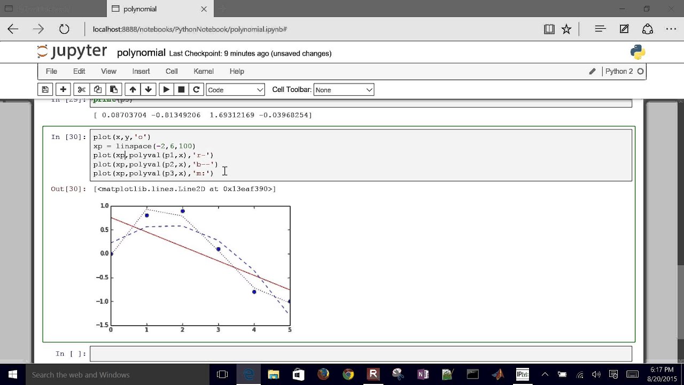Click inside the In [30] code cell
The height and width of the screenshot is (385, 684).
tap(361, 155)
